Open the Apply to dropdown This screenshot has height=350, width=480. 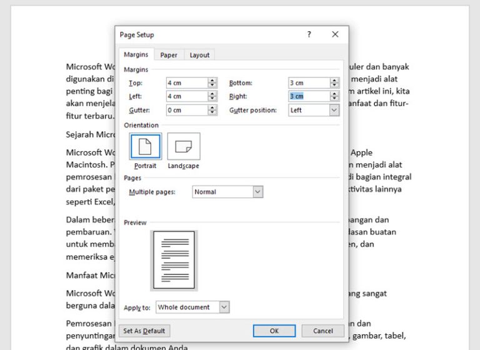(224, 307)
